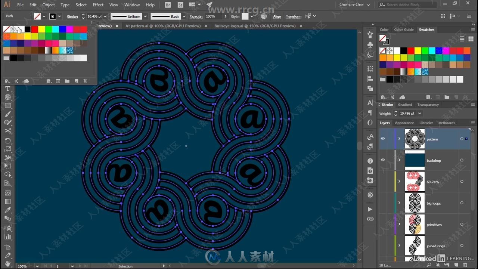Select the Rotate tool
Image resolution: width=478 pixels, height=269 pixels.
7,140
